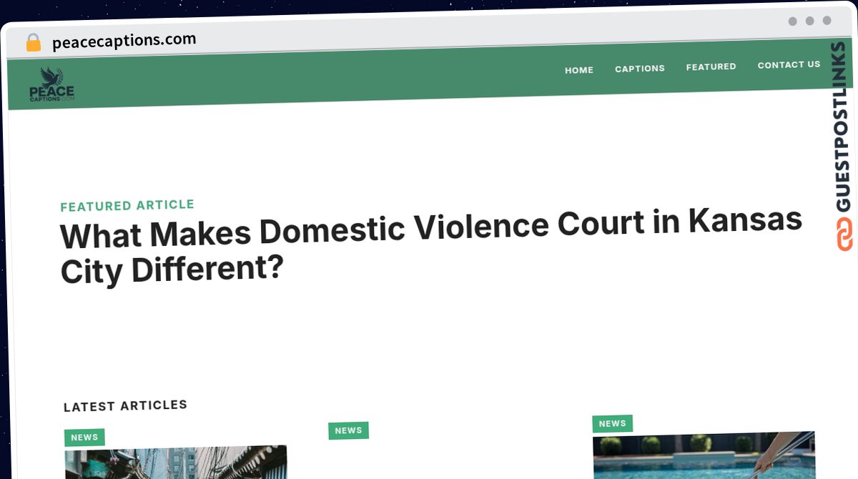
Task: Click the peacecaptions.com address text
Action: click(x=124, y=41)
